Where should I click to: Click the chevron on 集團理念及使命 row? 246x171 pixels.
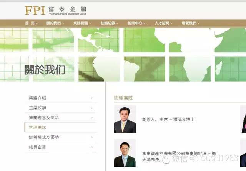92,118
